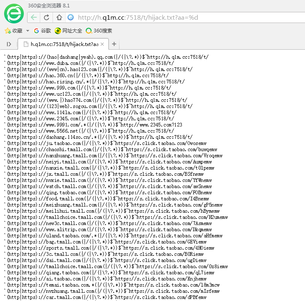Click the rule line for qiang.taobao.com

pyautogui.click(x=109, y=273)
